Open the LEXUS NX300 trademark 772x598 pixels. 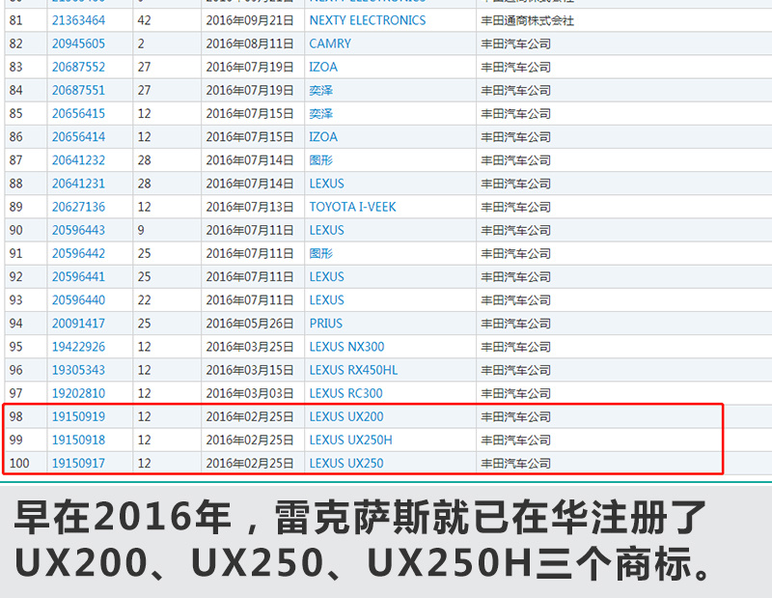(346, 347)
